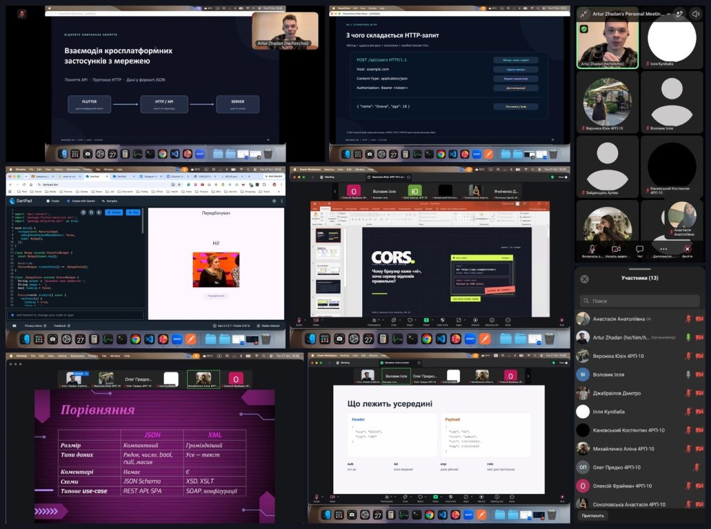
Task: Close the Участники (13) panel
Action: [585, 279]
